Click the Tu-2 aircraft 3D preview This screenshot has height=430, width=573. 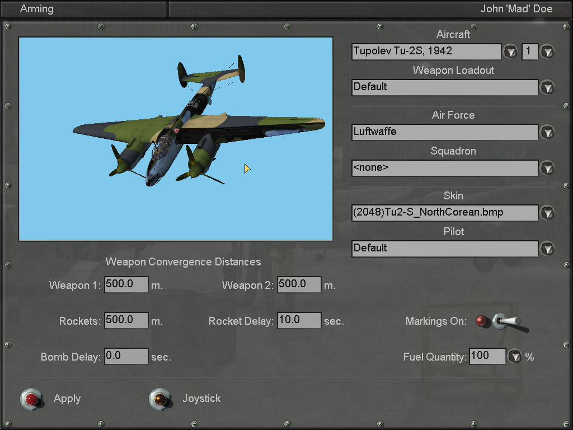click(x=176, y=139)
